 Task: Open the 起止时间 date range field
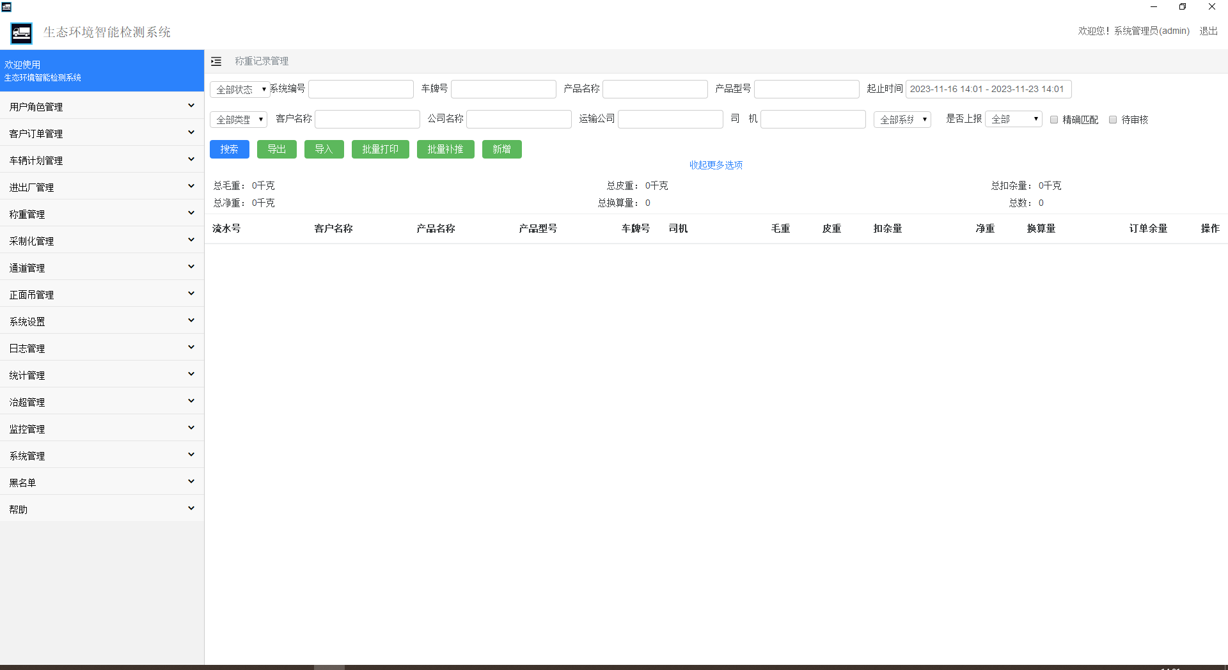(989, 89)
